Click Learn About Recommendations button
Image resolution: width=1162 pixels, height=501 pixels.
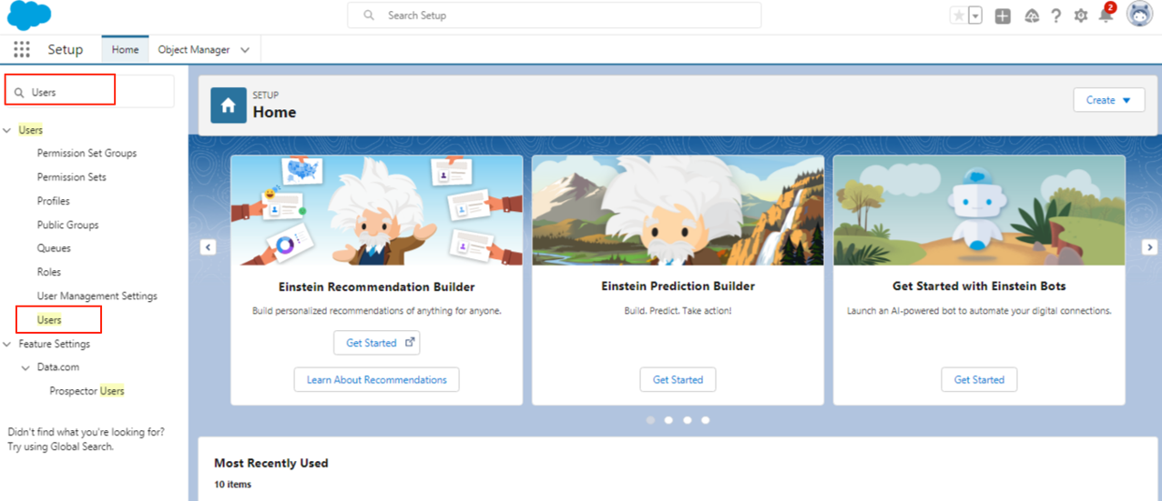point(376,380)
